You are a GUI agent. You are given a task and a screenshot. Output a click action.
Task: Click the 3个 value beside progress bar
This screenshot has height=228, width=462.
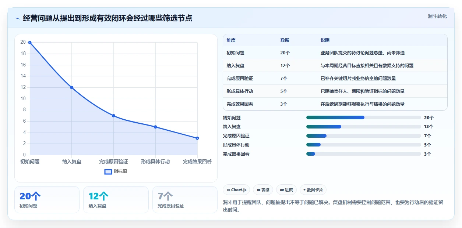(x=427, y=154)
